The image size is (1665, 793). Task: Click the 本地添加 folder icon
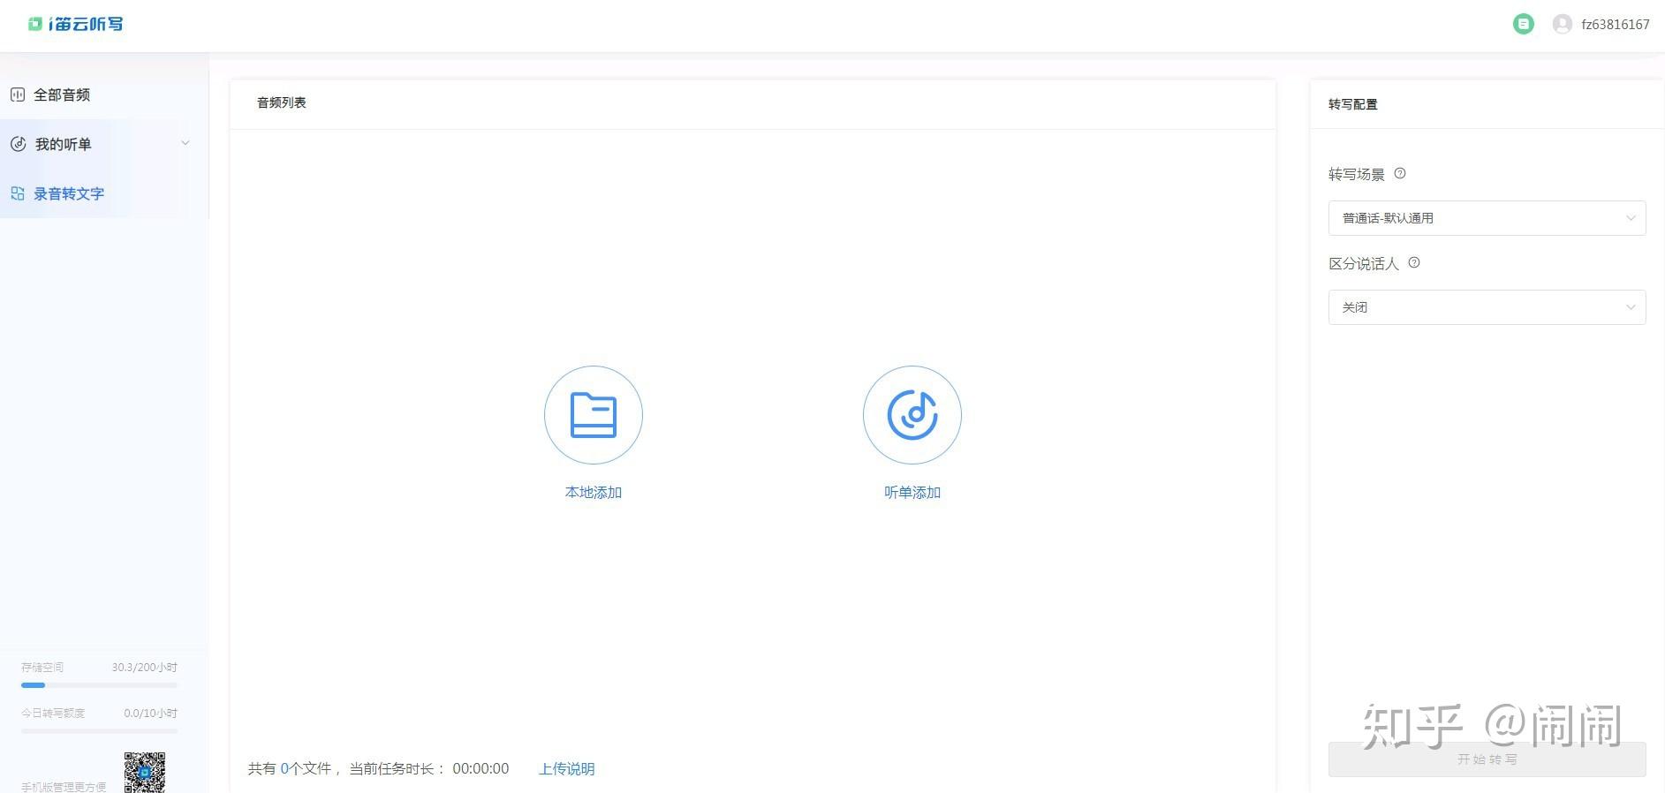[x=594, y=415]
